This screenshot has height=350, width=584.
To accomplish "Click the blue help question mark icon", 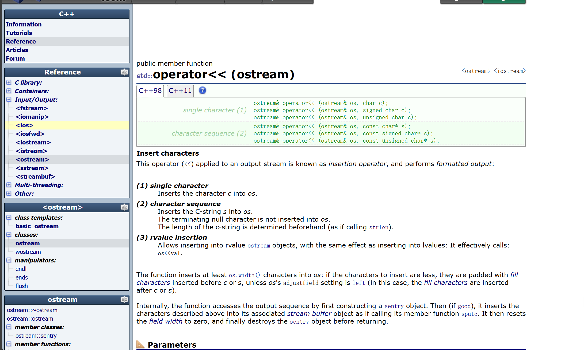I will click(x=202, y=91).
